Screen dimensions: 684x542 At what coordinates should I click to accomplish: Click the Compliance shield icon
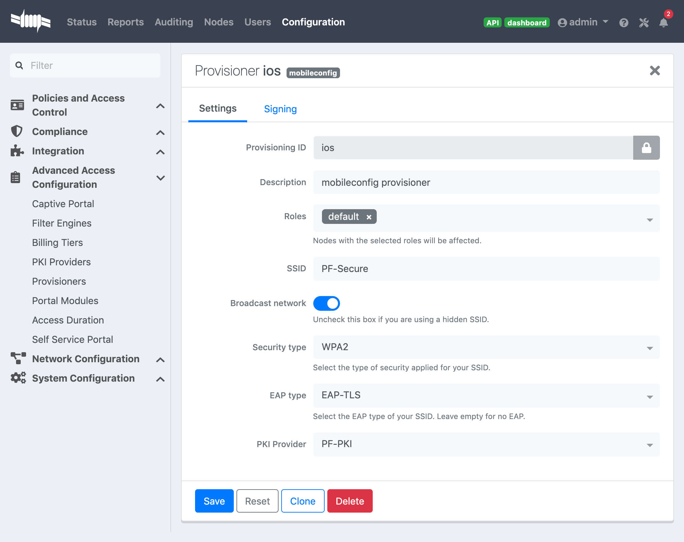(17, 131)
